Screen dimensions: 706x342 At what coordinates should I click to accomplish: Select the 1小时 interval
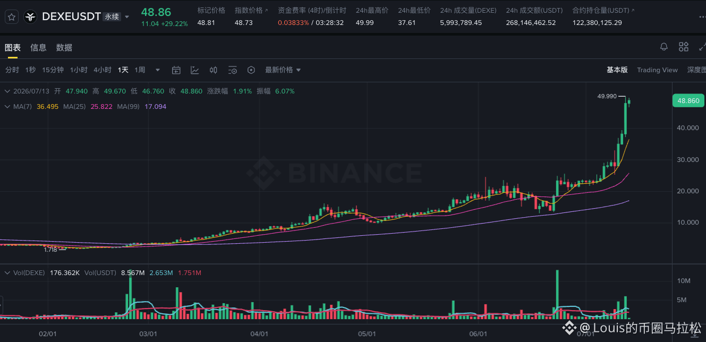pos(79,70)
